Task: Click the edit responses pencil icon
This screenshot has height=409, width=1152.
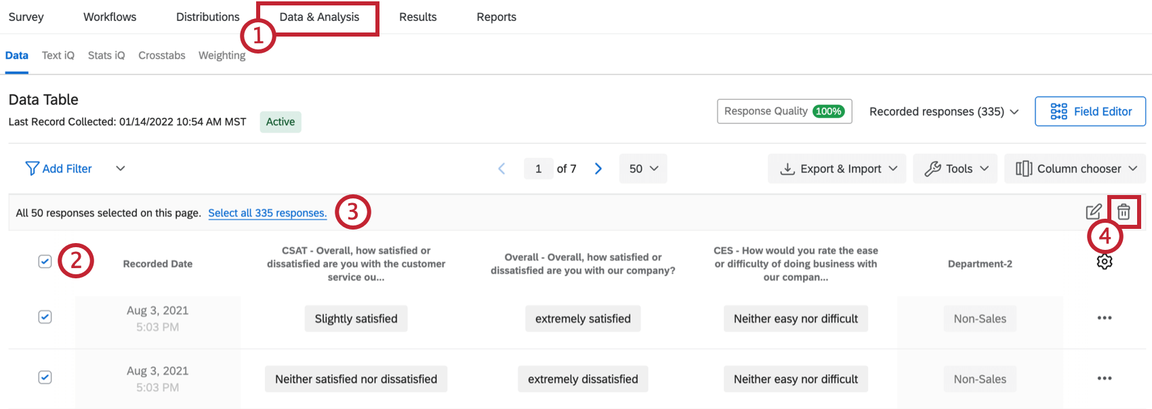Action: 1093,212
